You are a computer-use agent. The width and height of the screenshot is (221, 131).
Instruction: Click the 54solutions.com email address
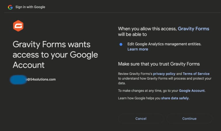pos(41,79)
